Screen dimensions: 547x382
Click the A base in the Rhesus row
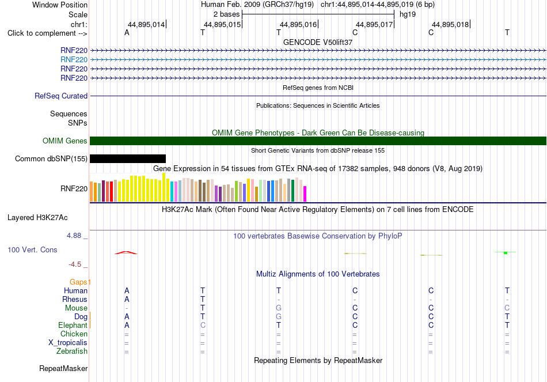pos(127,299)
